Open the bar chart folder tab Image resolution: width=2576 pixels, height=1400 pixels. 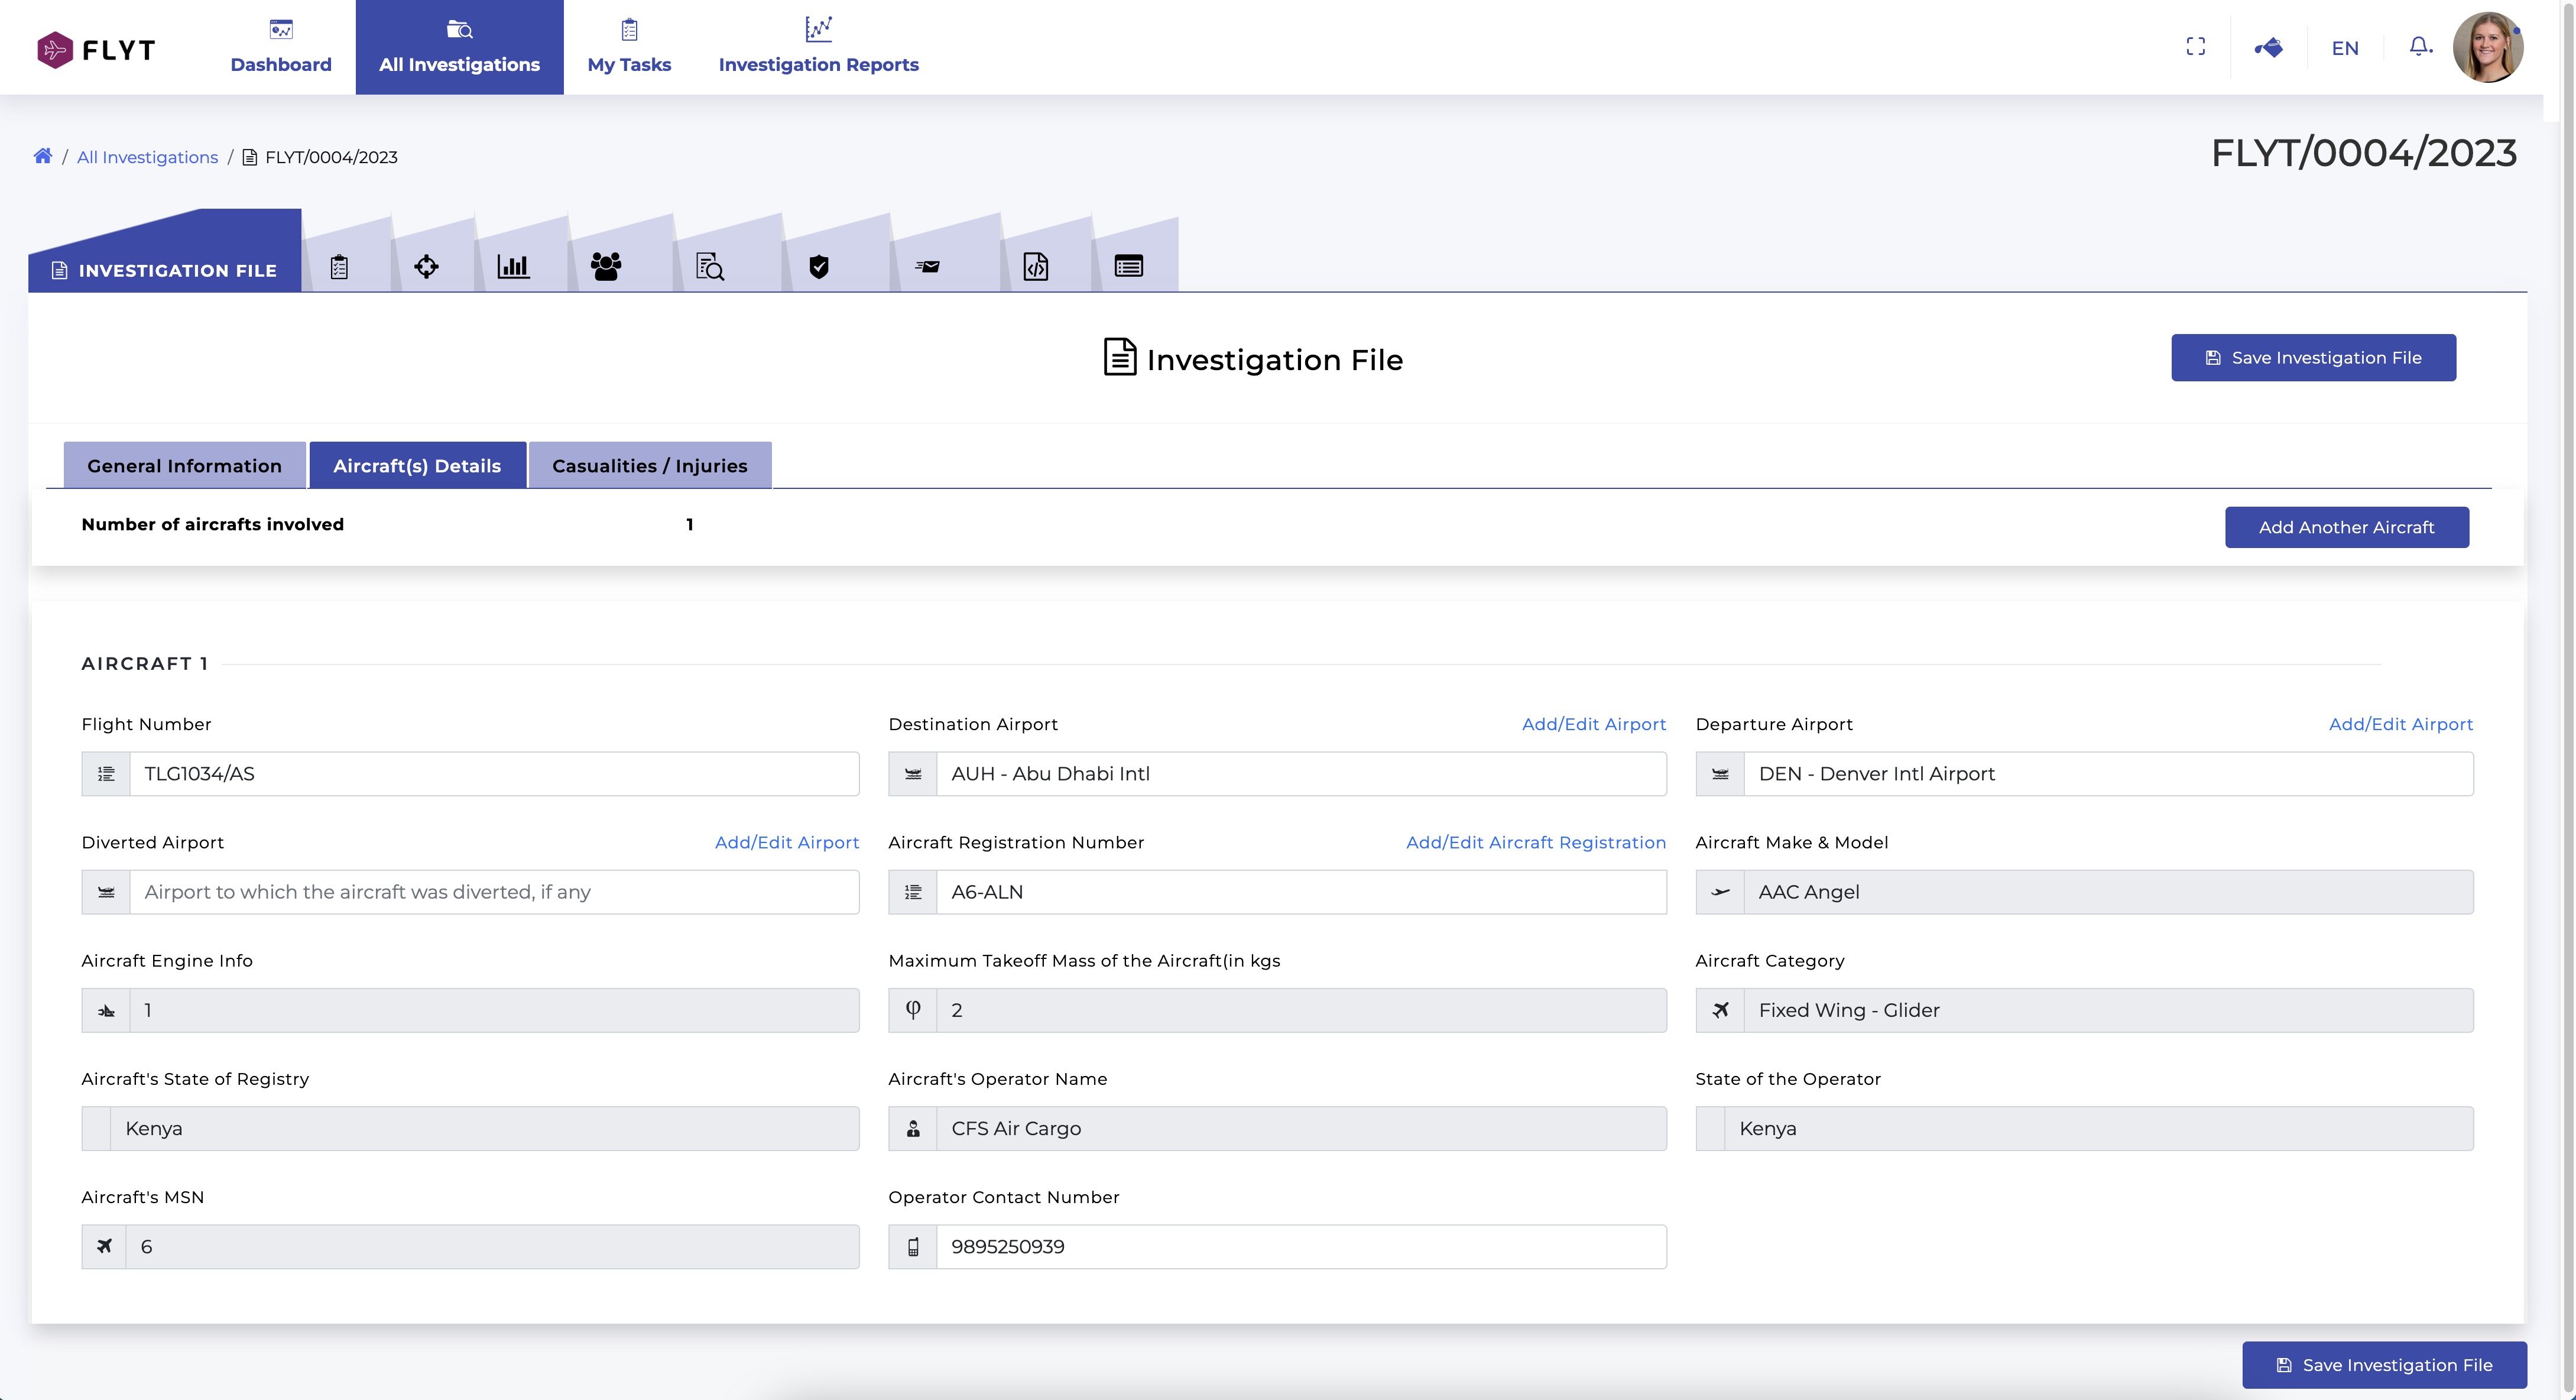(513, 267)
